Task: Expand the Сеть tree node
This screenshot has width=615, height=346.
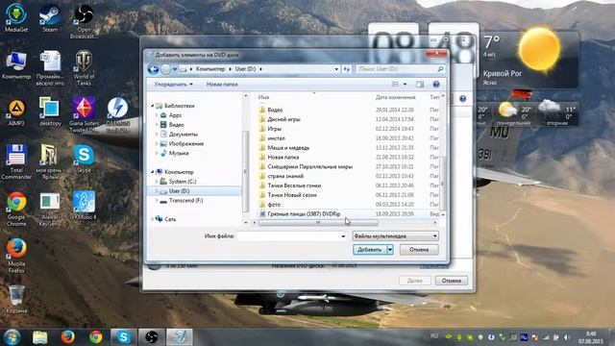Action: 152,219
